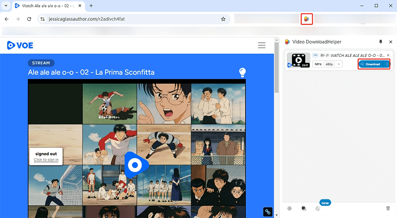Click the address bar URL field
The image size is (397, 218).
pos(134,19)
